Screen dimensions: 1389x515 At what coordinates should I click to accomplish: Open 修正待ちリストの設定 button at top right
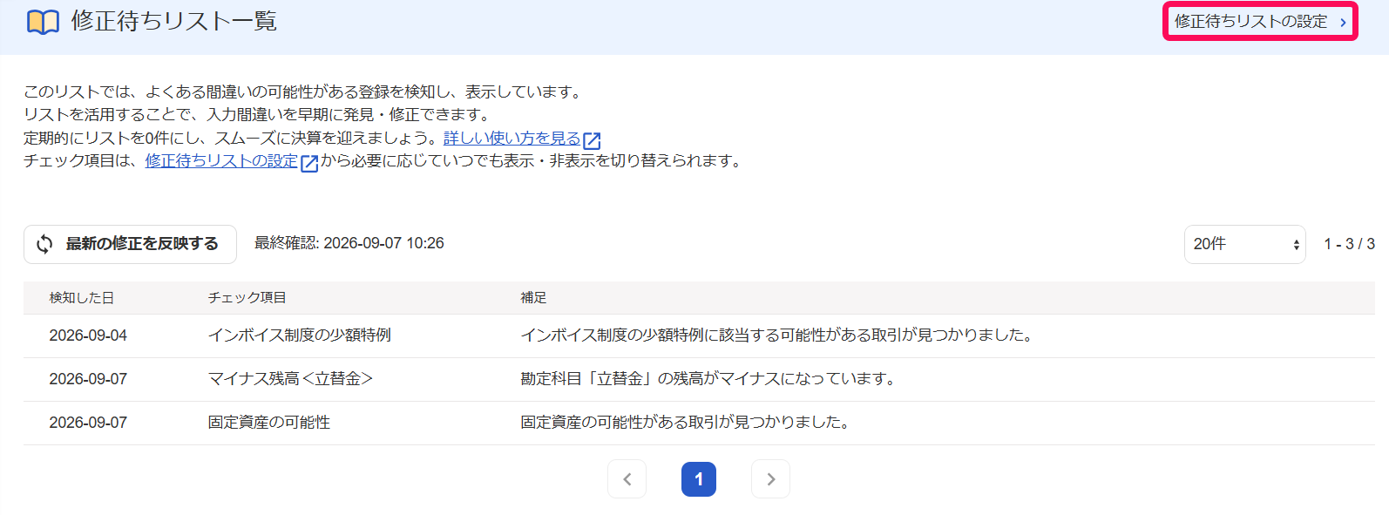point(1260,22)
